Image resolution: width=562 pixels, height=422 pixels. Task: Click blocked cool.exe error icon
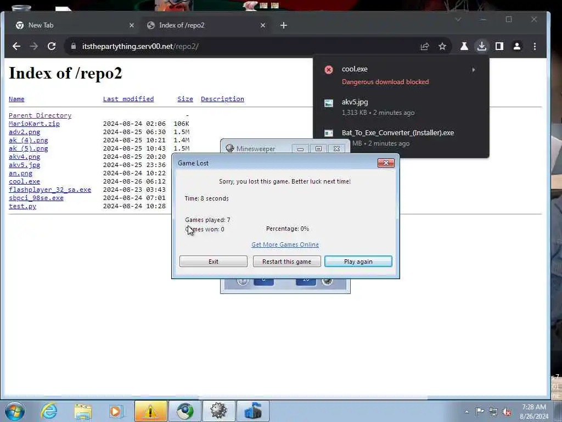tap(329, 70)
